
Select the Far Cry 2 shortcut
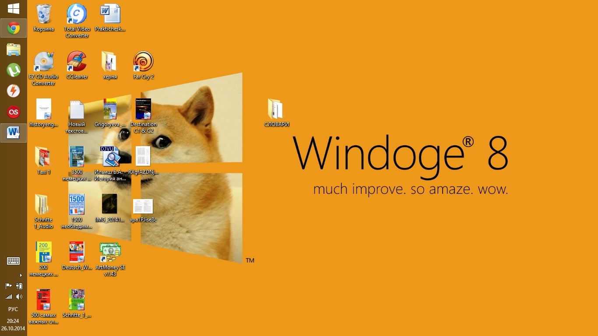[x=144, y=65]
